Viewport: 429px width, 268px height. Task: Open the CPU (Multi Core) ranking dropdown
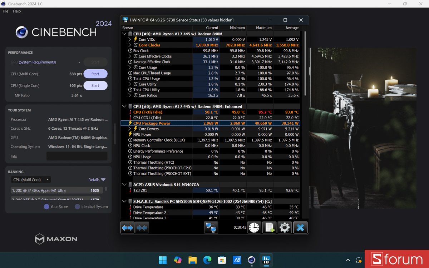[x=31, y=179]
